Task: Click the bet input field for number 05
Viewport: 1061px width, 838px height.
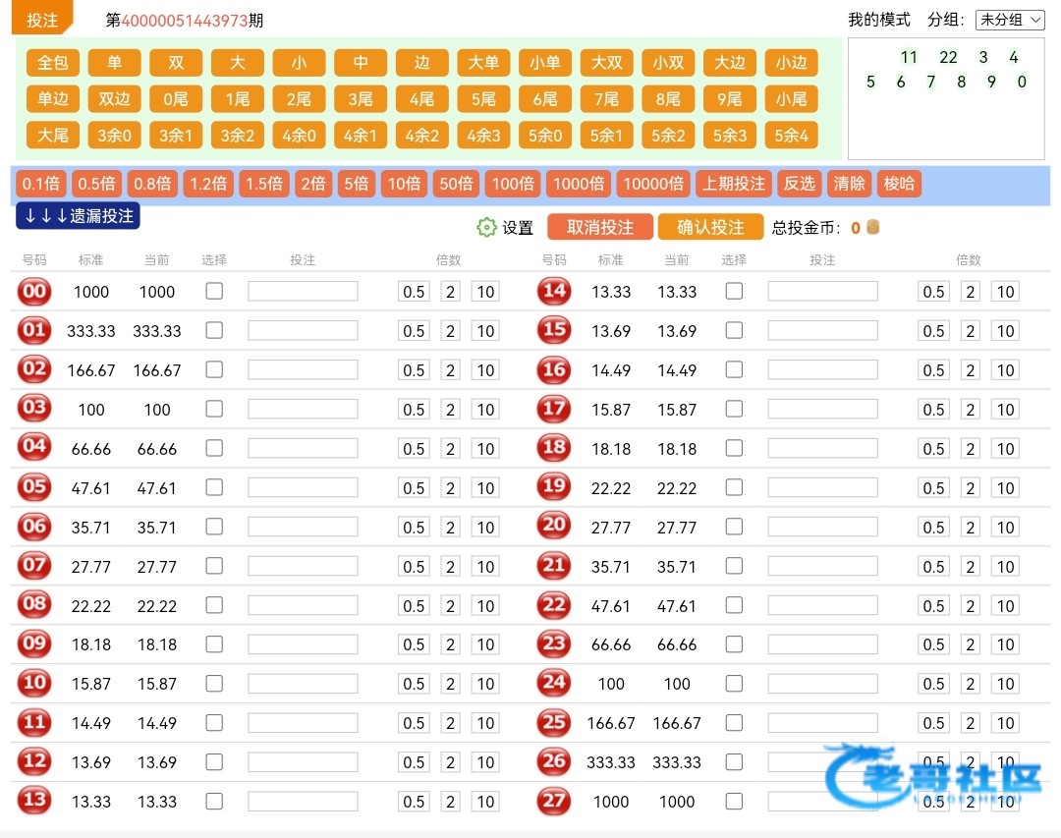Action: pos(303,487)
